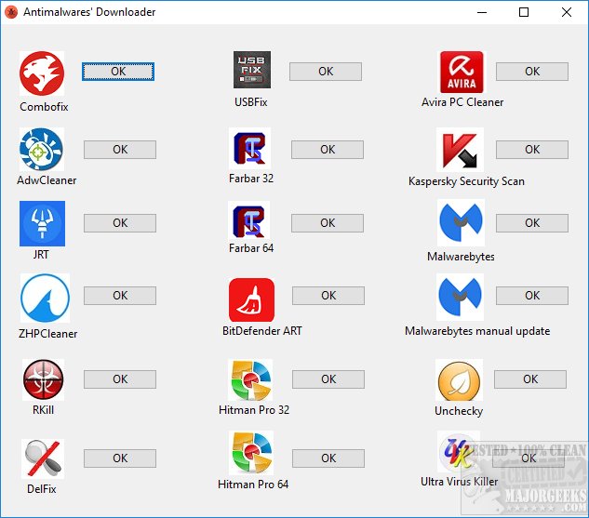Screen dimensions: 589x518
Task: Click OK beside Farbar 32
Action: point(328,150)
